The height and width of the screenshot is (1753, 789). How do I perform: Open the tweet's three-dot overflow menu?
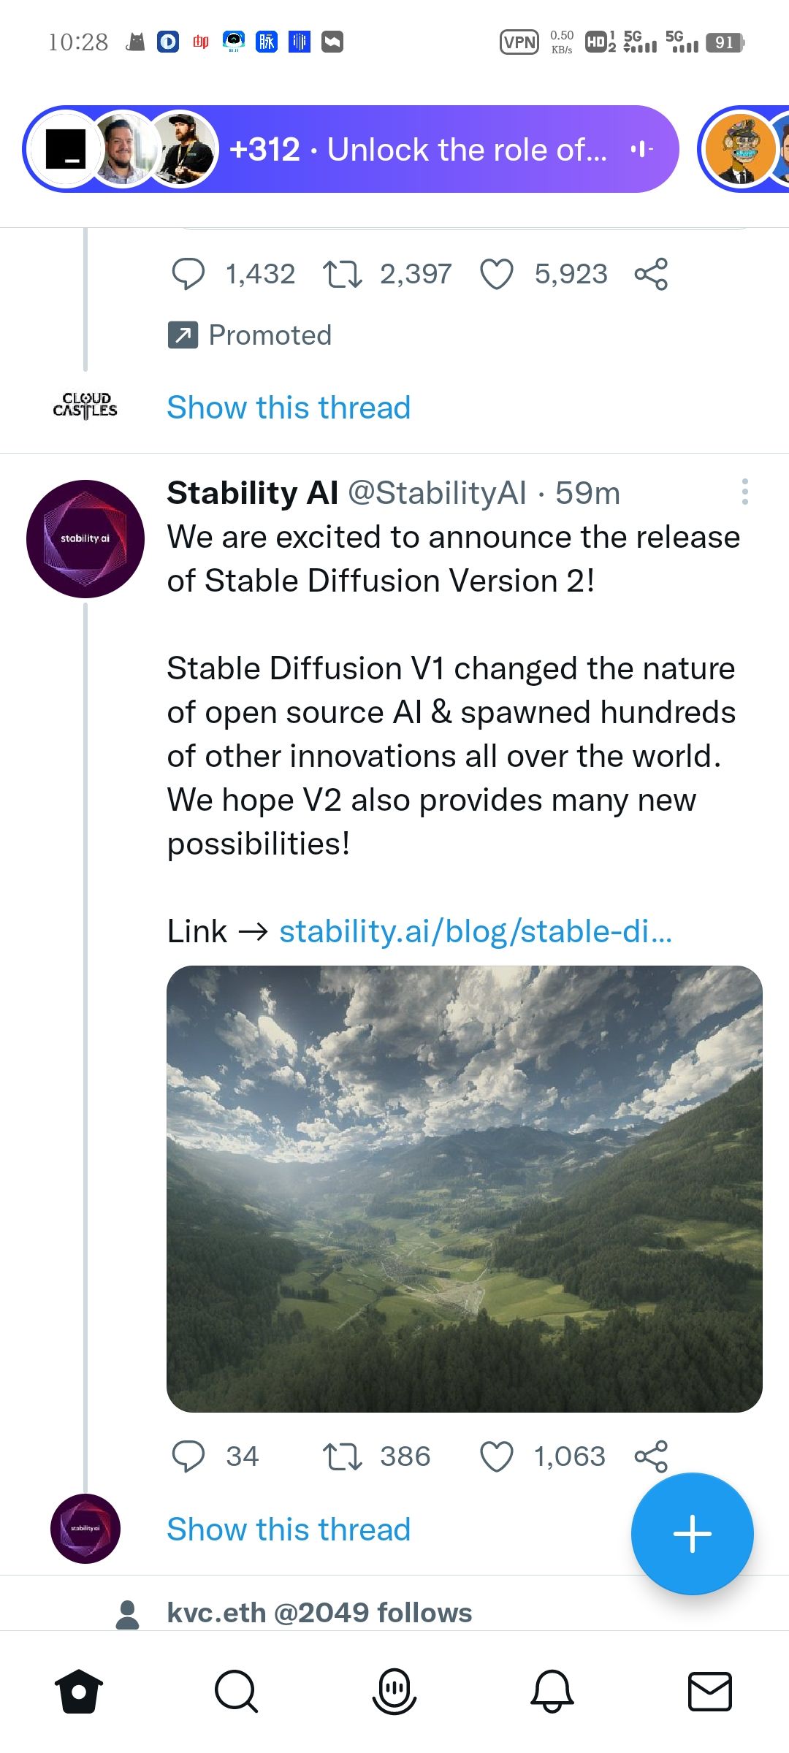coord(744,492)
